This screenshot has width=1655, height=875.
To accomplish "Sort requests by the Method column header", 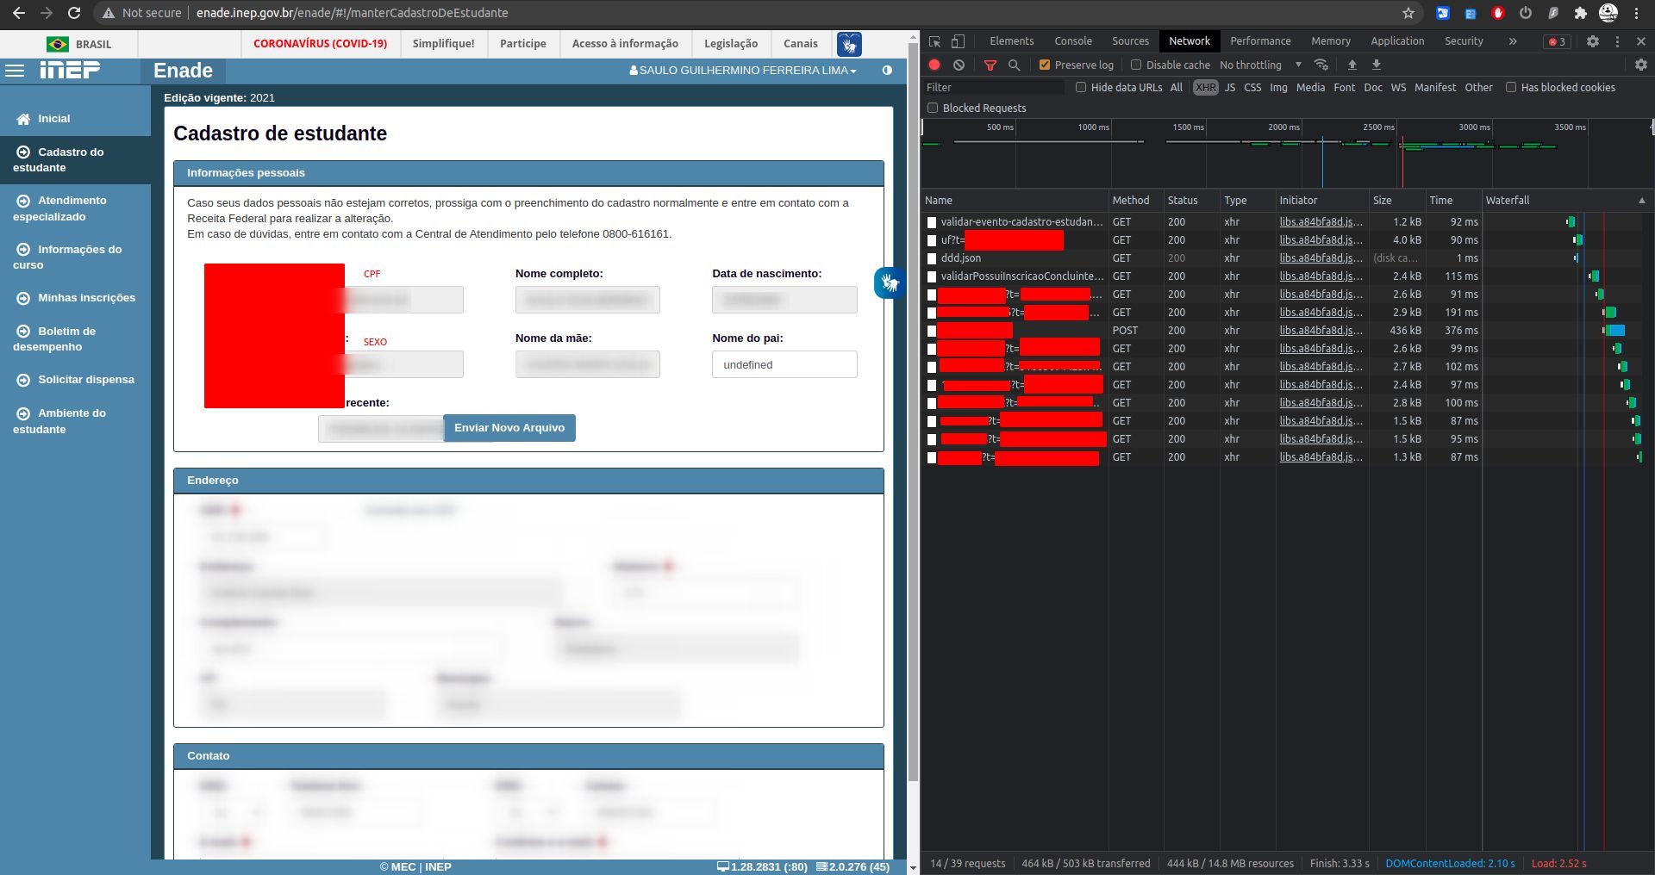I will coord(1136,200).
